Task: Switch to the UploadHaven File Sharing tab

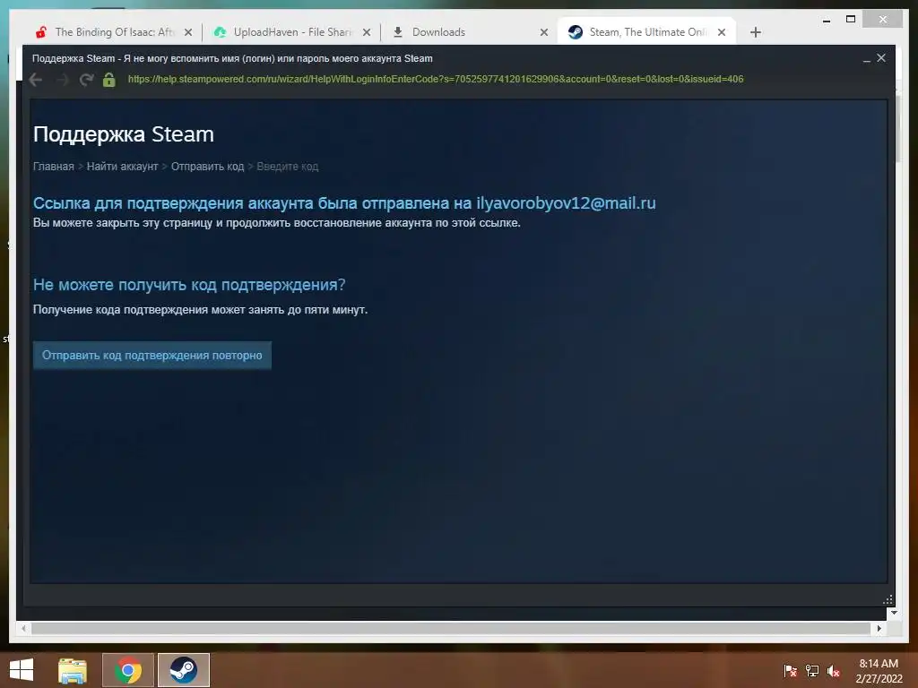Action: [292, 32]
